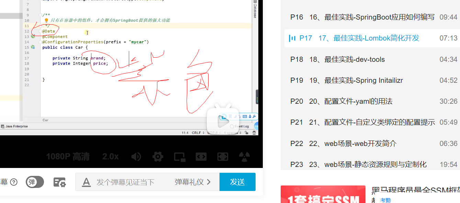Open the danmaku display settings icon

(x=59, y=182)
